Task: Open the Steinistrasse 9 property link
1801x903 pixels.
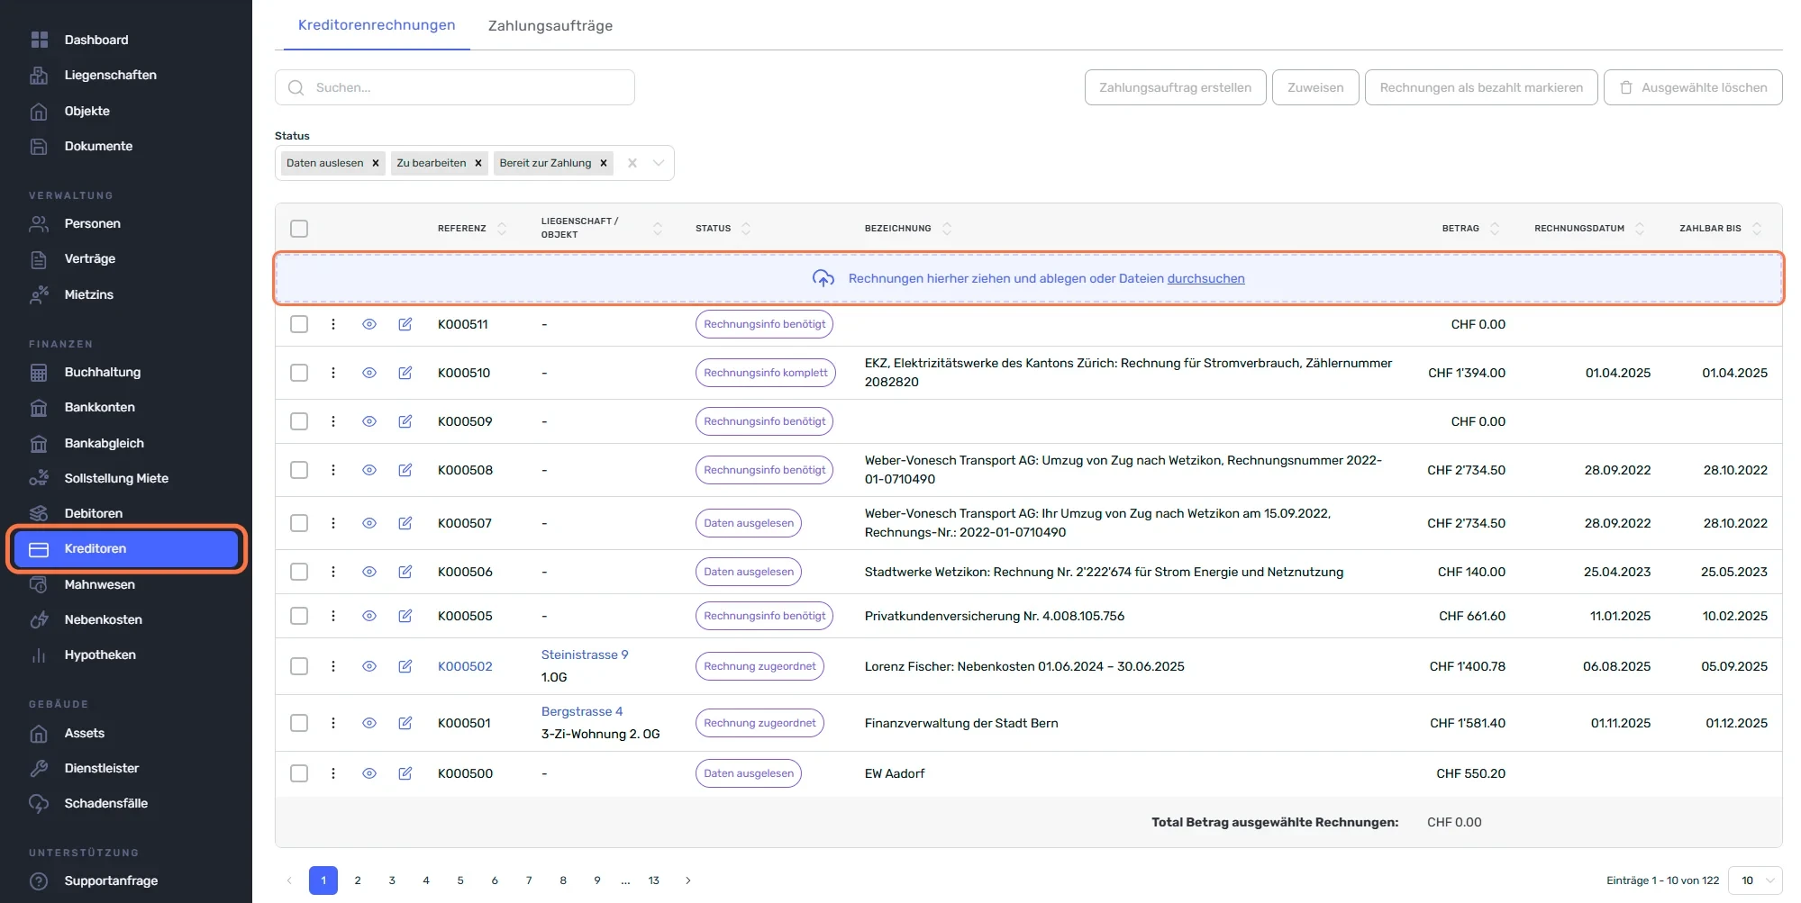Action: click(585, 655)
